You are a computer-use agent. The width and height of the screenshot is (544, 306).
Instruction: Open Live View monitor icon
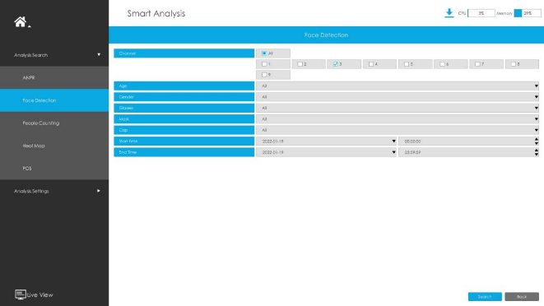(x=20, y=294)
